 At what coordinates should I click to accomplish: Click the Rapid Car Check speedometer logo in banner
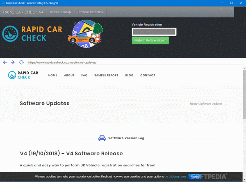[x=10, y=34]
